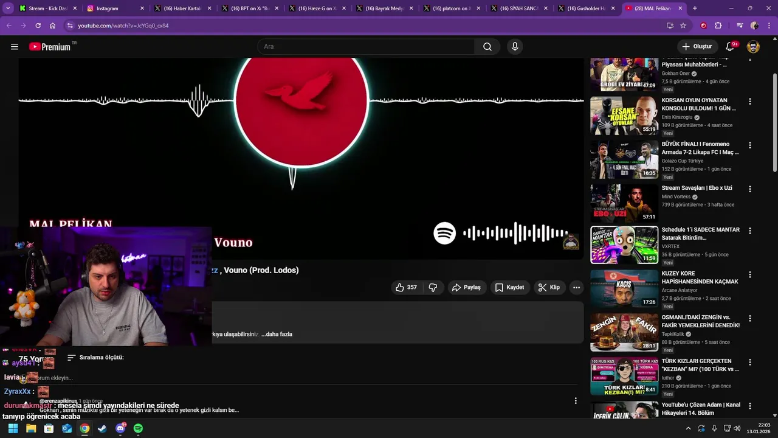This screenshot has width=778, height=438.
Task: Click the magnifier search button
Action: coord(487,46)
